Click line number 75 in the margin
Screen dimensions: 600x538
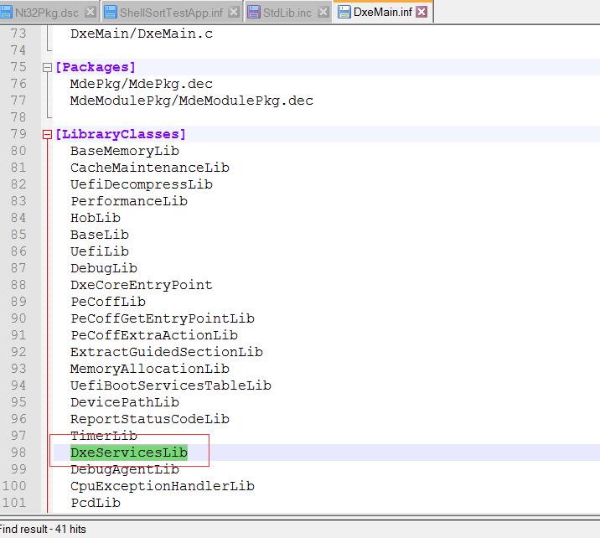tap(18, 67)
